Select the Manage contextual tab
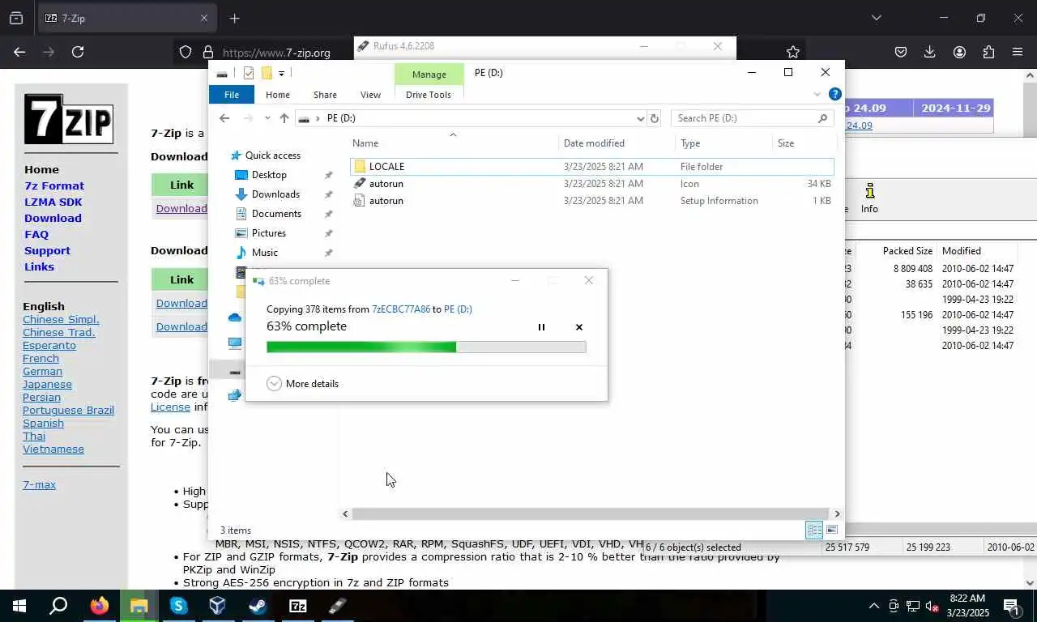 (429, 75)
